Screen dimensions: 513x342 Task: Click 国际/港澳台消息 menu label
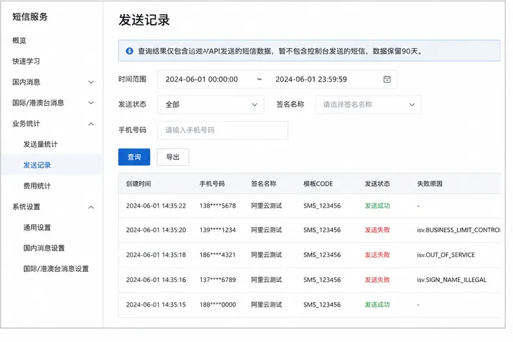click(x=38, y=103)
